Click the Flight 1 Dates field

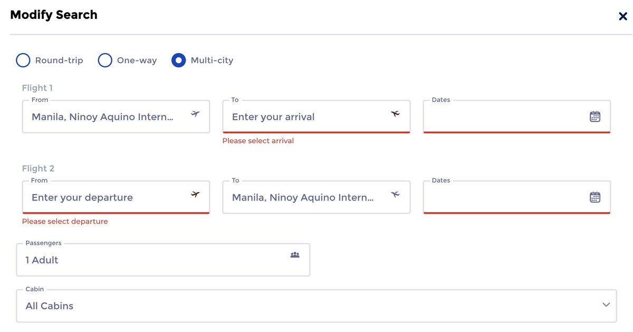[517, 117]
